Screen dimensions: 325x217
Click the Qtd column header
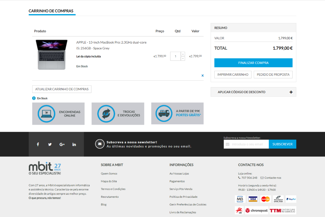coord(178,31)
